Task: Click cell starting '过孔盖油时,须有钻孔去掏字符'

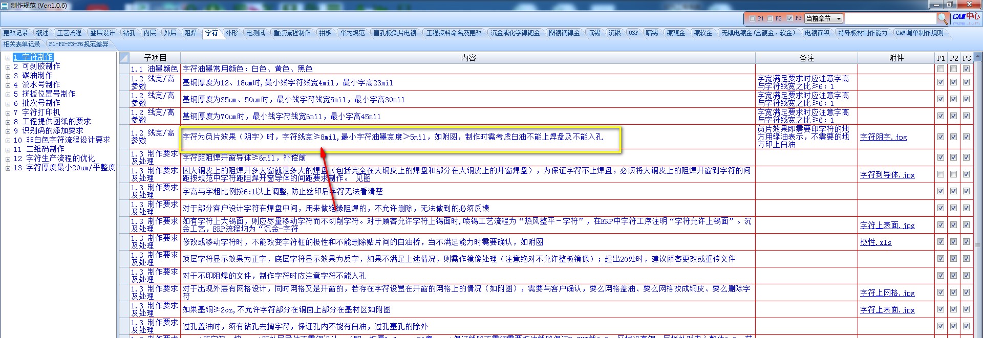Action: (468, 326)
